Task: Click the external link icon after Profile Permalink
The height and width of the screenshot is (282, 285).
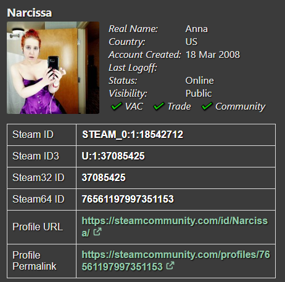Action: 170,265
